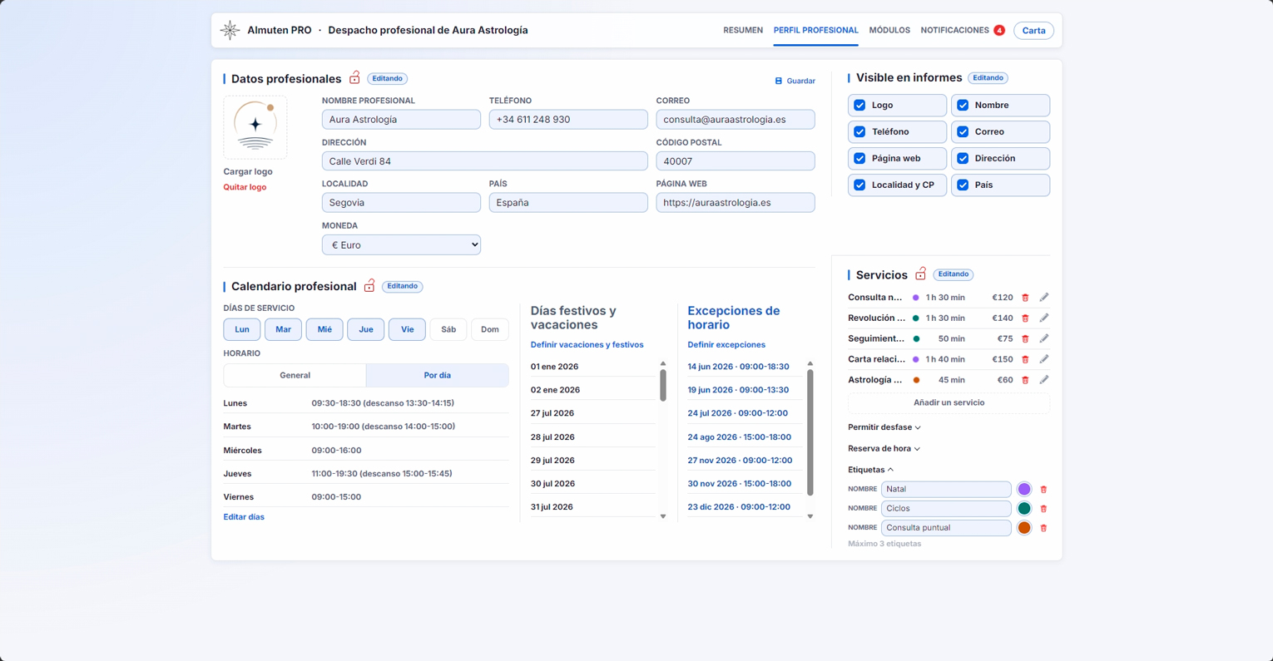The width and height of the screenshot is (1273, 661).
Task: Open the Definir excepciones link
Action: point(726,344)
